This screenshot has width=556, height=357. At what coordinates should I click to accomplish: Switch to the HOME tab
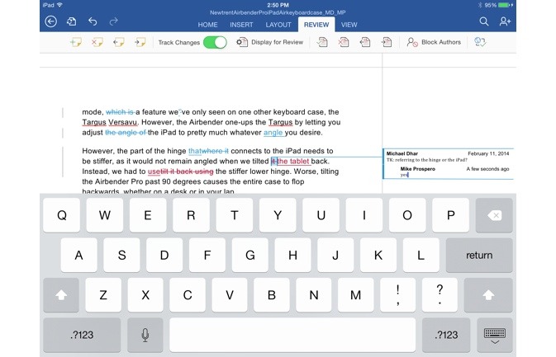(x=207, y=25)
